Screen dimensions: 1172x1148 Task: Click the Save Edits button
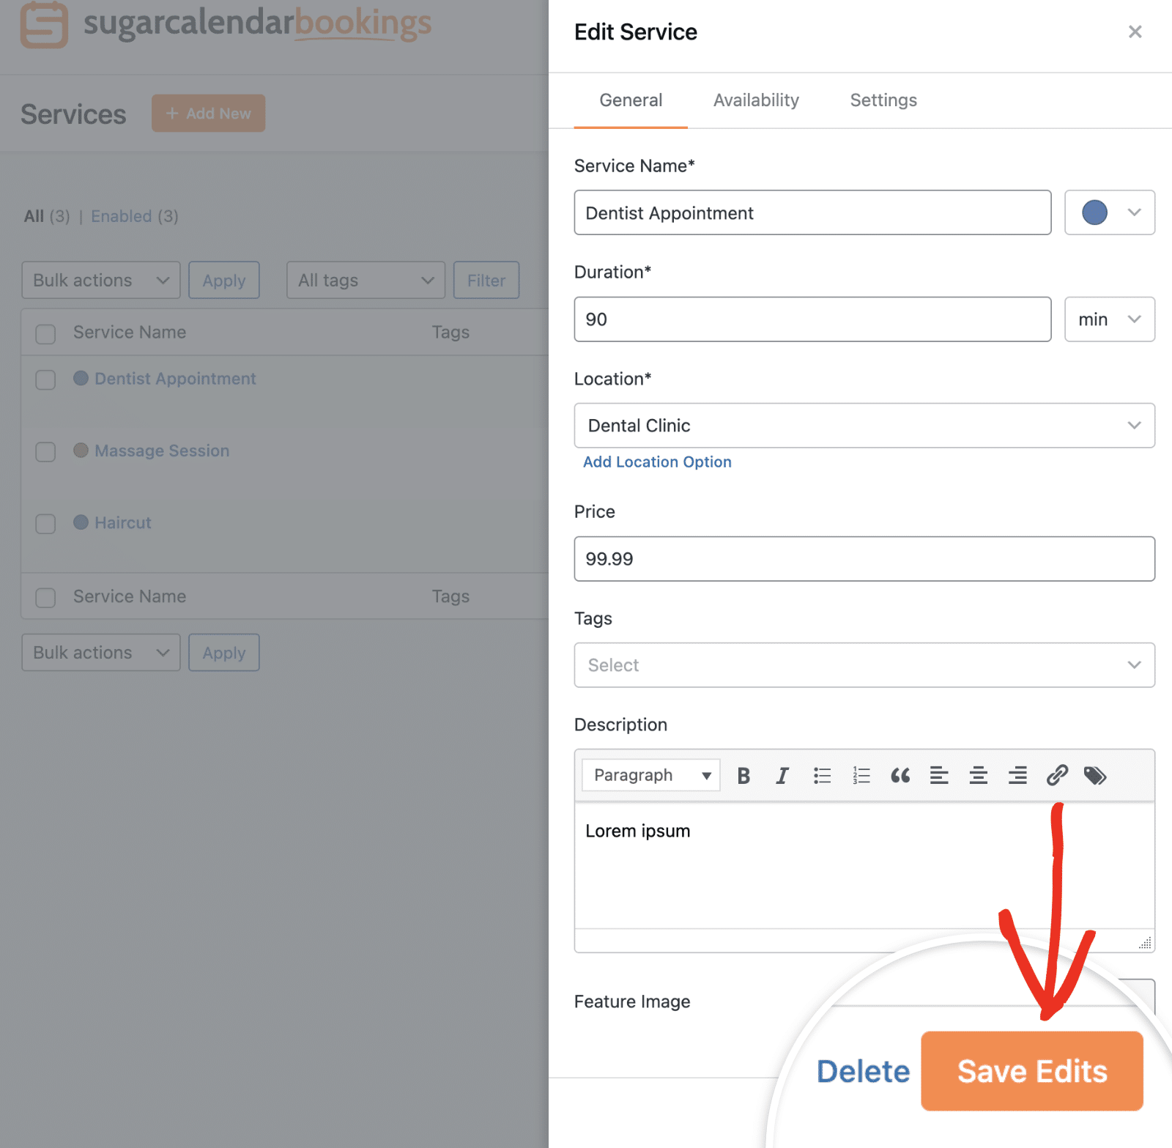(x=1031, y=1071)
